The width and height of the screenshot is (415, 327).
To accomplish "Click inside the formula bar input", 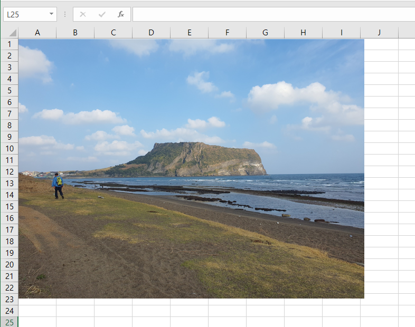I will pyautogui.click(x=273, y=14).
